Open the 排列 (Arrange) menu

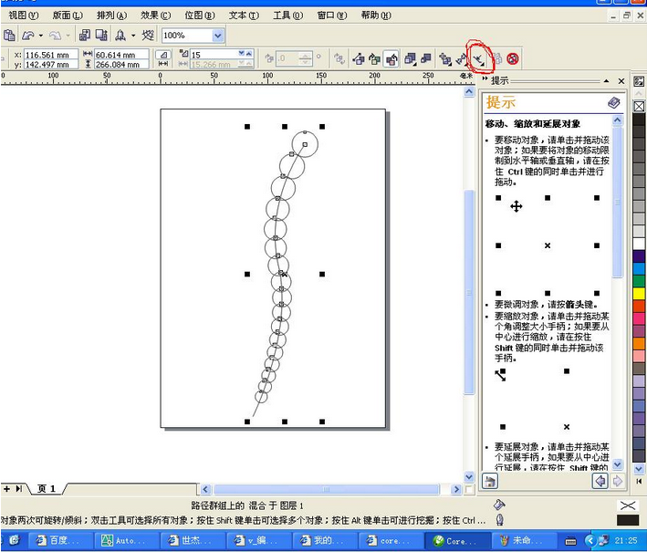click(x=111, y=16)
